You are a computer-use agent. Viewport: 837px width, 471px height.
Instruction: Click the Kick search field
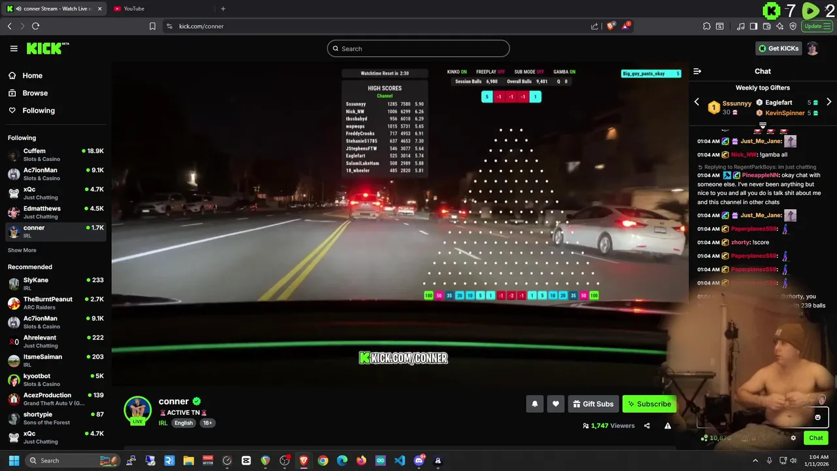(418, 48)
